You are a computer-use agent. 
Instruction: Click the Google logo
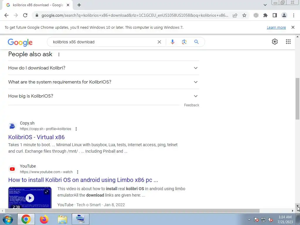(20, 42)
